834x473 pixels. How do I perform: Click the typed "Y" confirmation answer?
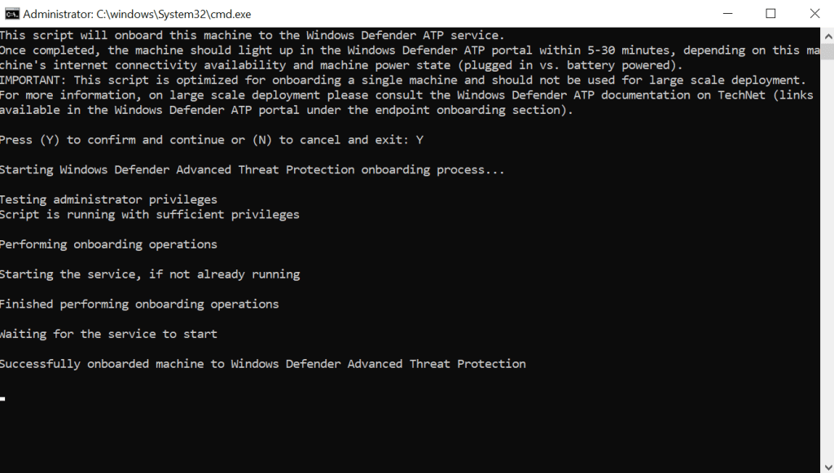(x=419, y=140)
